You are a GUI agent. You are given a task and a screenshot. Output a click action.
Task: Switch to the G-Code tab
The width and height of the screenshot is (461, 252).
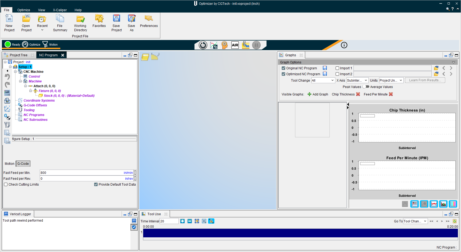[x=23, y=164]
